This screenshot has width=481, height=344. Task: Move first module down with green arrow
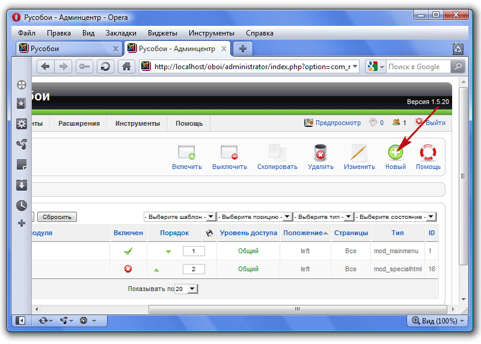tap(168, 251)
